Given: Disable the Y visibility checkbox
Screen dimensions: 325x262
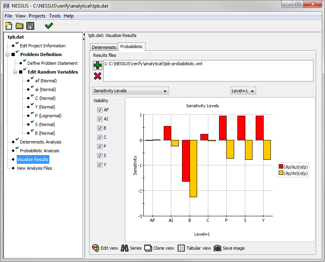Looking at the screenshot, I should (x=100, y=165).
